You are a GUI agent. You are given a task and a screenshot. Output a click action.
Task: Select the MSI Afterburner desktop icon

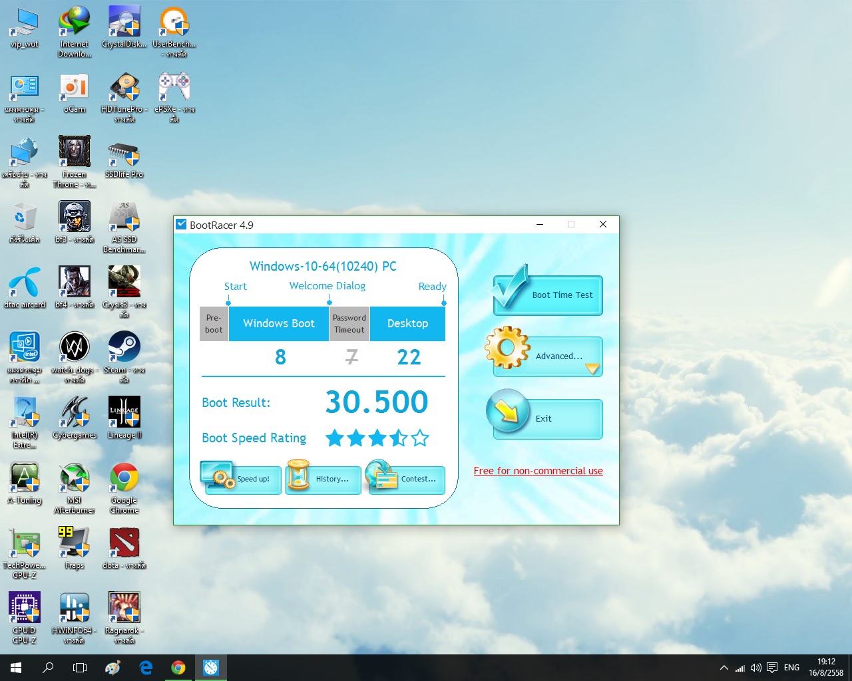75,488
